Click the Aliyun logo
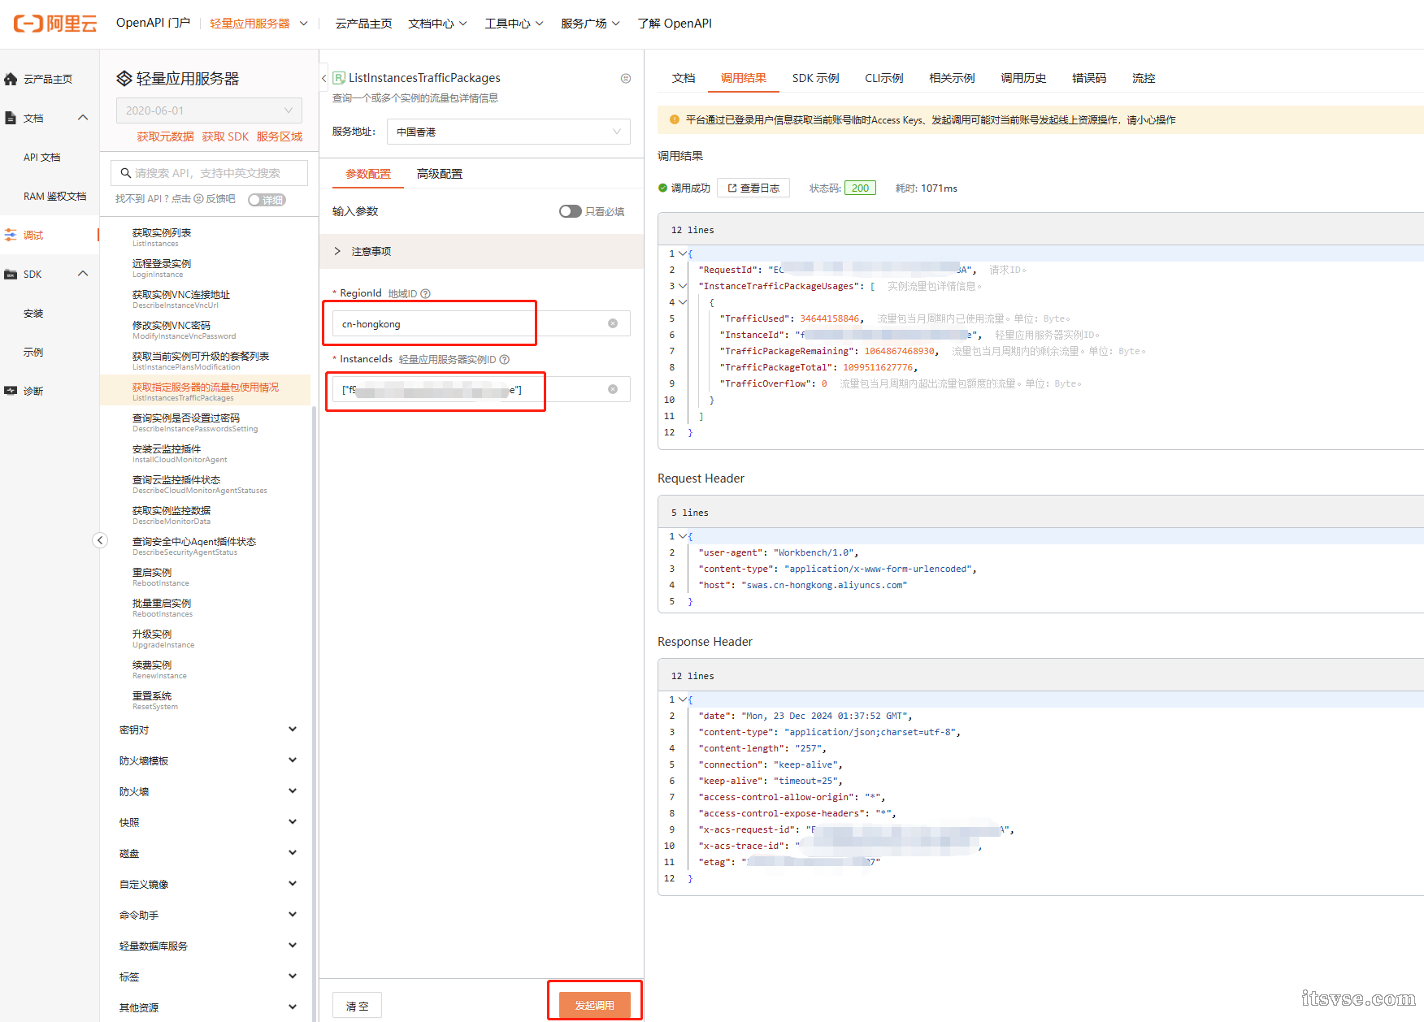This screenshot has width=1424, height=1022. pyautogui.click(x=55, y=24)
